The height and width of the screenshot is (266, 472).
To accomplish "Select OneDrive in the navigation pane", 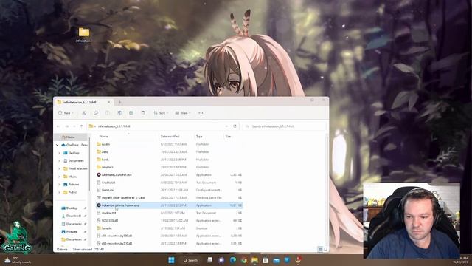I will (x=74, y=145).
